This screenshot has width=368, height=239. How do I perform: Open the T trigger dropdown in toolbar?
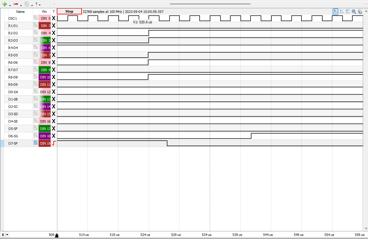coord(38,4)
